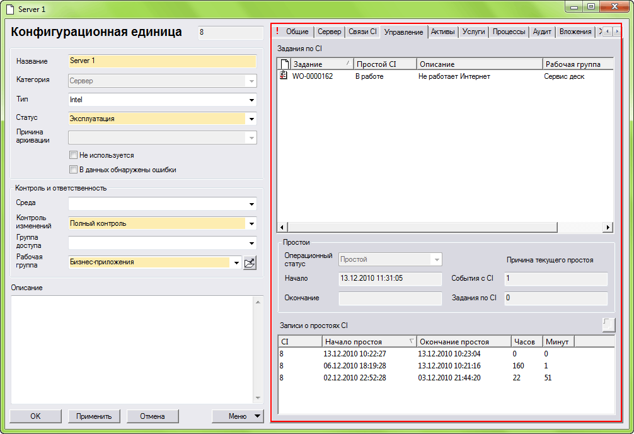Switch to the Сервер tab
Screen dimensions: 634x434
pyautogui.click(x=329, y=32)
